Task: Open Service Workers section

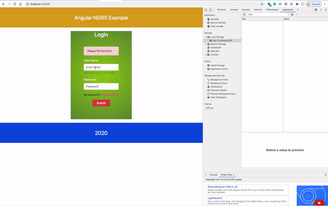Action: click(218, 23)
